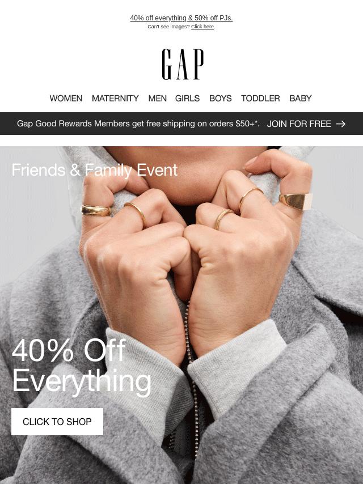363x484 pixels.
Task: Click the 'Can't see images?' text
Action: [x=168, y=27]
